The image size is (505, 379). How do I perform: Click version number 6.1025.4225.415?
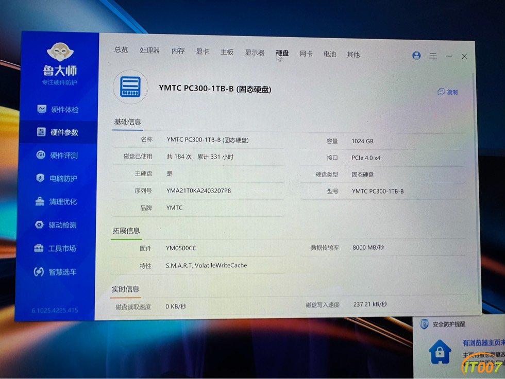pos(55,310)
